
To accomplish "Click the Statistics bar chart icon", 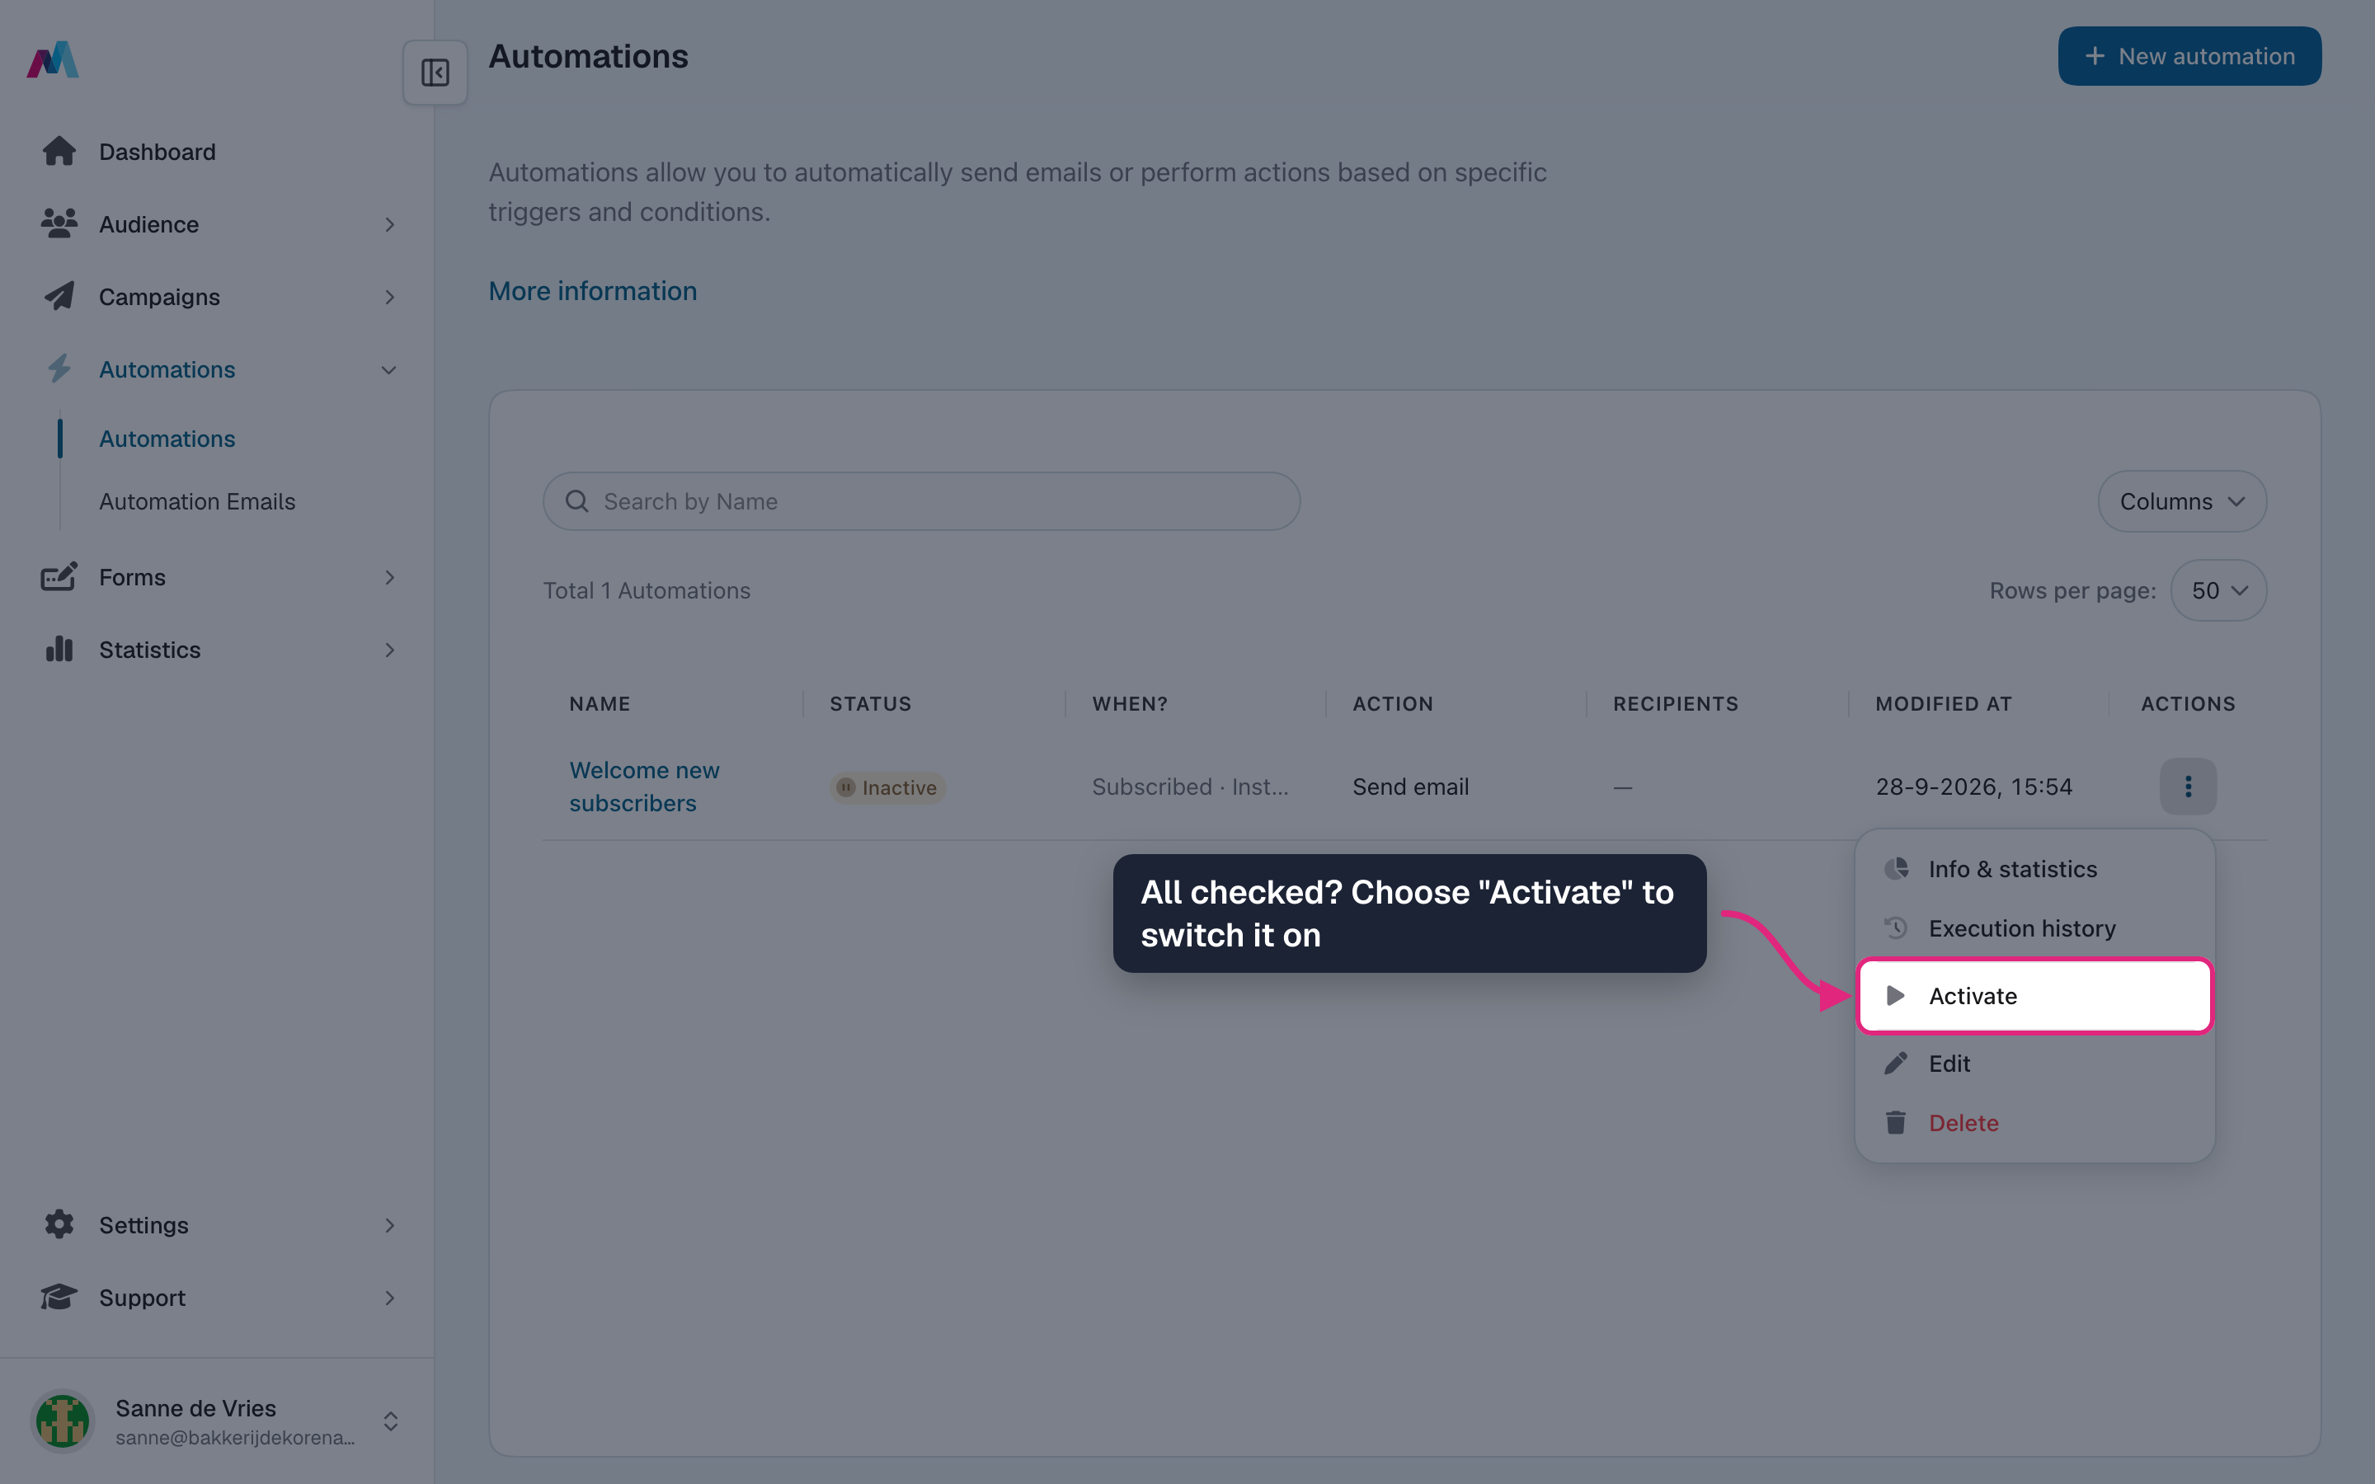I will point(59,649).
